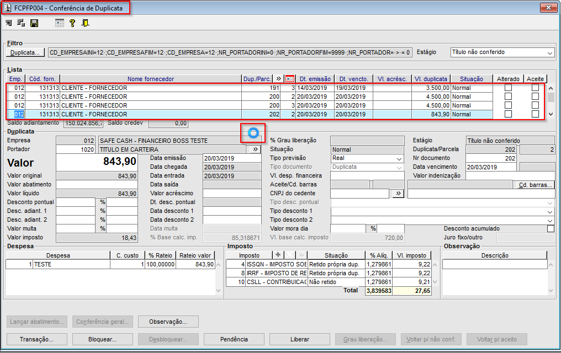Open the Tipo desc. pontual dropdown
The width and height of the screenshot is (561, 353).
tap(550, 202)
